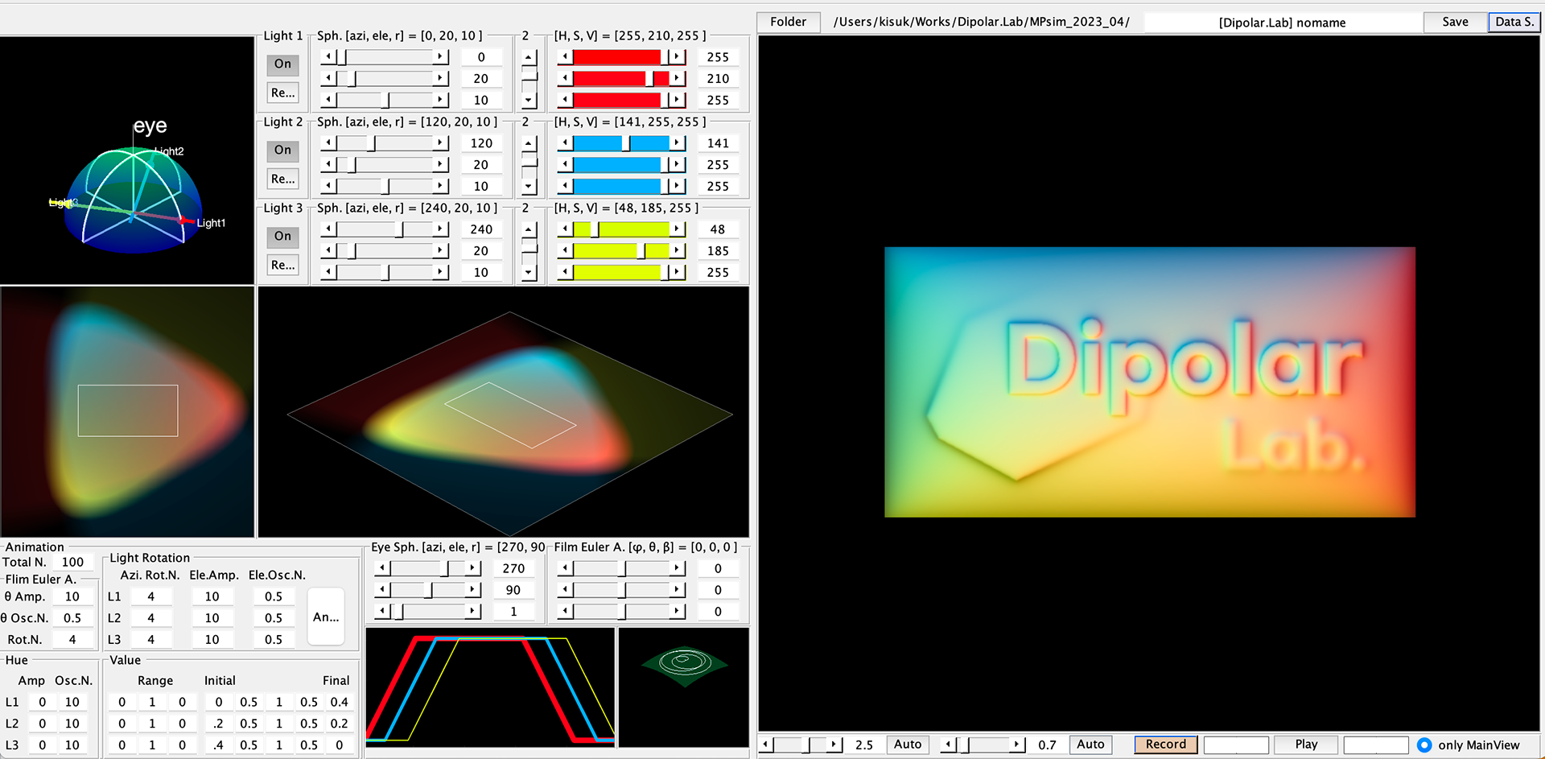Click Light 2 saturation slider left arrow
This screenshot has height=759, width=1545.
point(565,165)
